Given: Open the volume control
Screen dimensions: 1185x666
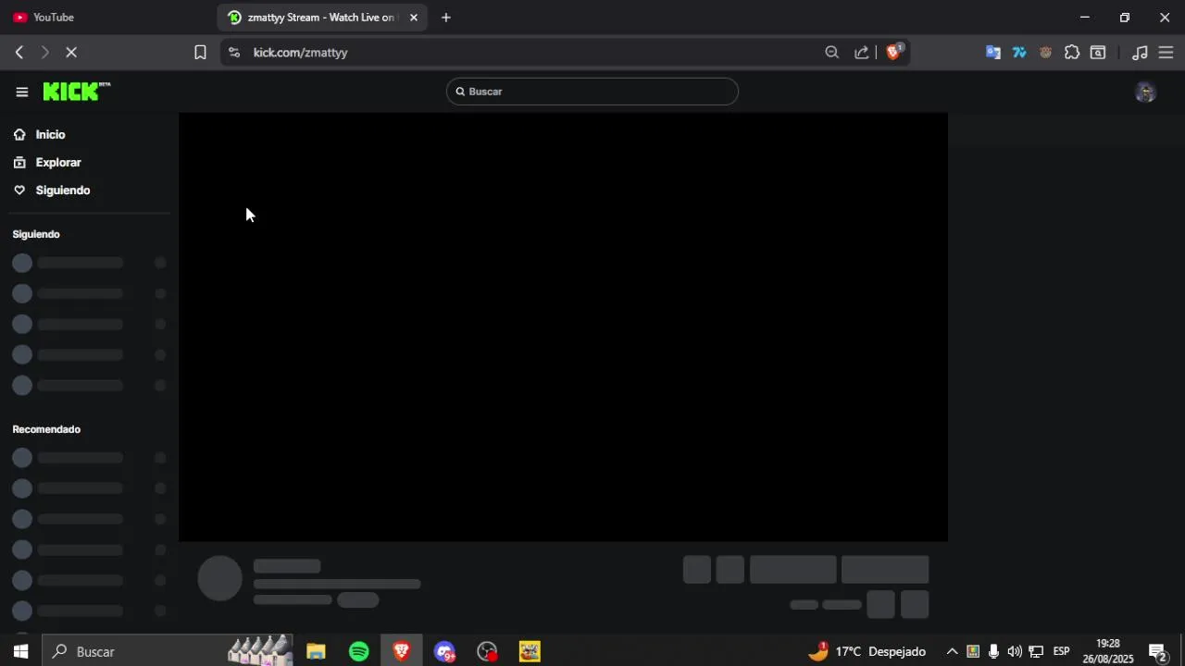Looking at the screenshot, I should tap(1014, 651).
